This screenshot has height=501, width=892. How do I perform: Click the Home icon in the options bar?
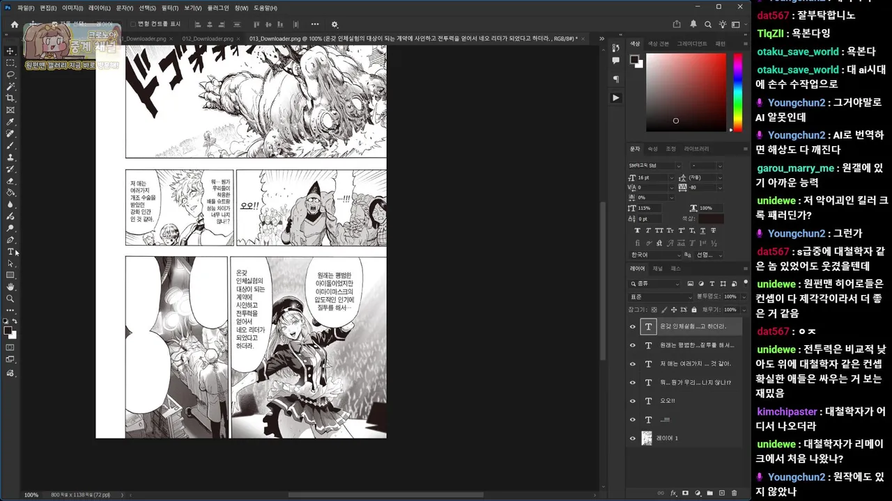(x=14, y=24)
